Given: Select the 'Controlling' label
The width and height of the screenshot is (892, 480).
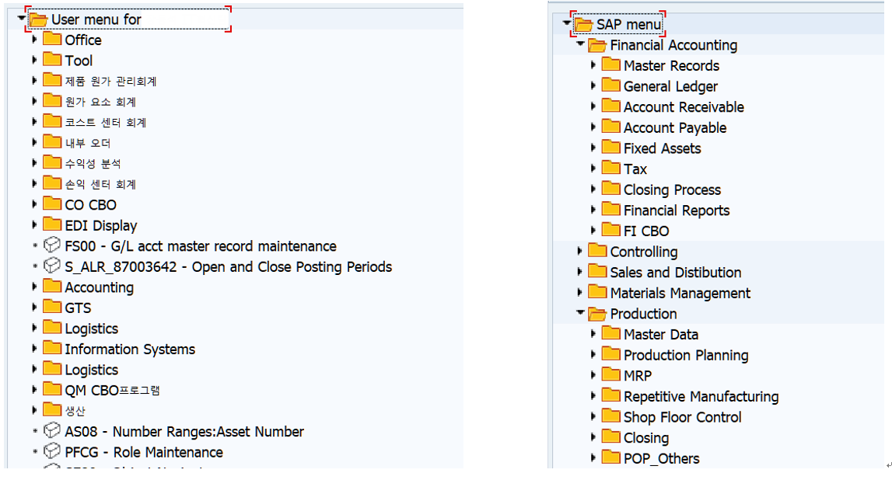Looking at the screenshot, I should [x=643, y=252].
